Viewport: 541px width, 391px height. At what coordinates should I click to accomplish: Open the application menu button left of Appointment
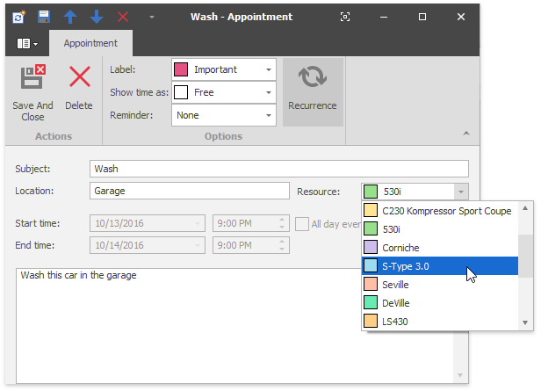(x=27, y=43)
